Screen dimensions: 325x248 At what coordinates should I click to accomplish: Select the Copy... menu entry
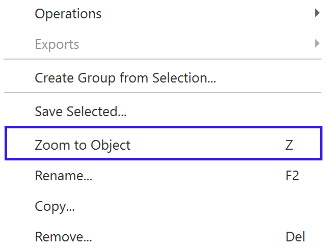pyautogui.click(x=55, y=207)
